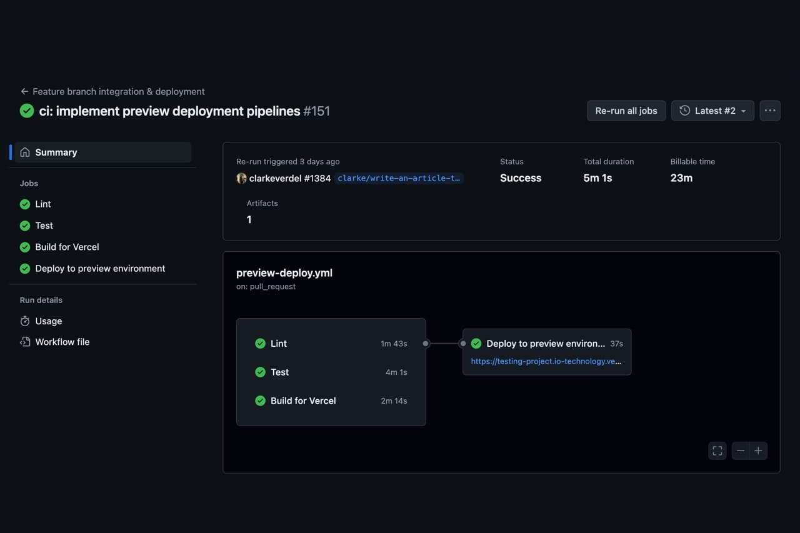Open the testing-project preview deployment URL

tap(547, 361)
